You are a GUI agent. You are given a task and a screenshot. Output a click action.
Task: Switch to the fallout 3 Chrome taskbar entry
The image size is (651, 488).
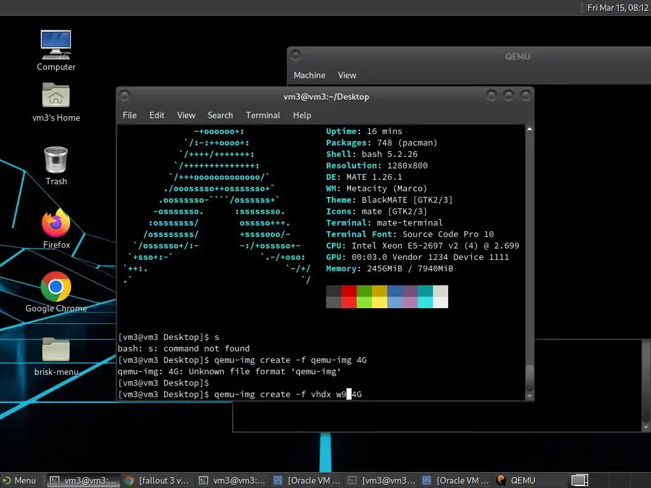pos(158,480)
